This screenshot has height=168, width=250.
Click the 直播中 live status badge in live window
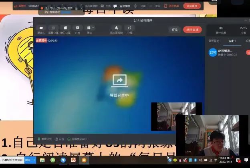pos(41,40)
